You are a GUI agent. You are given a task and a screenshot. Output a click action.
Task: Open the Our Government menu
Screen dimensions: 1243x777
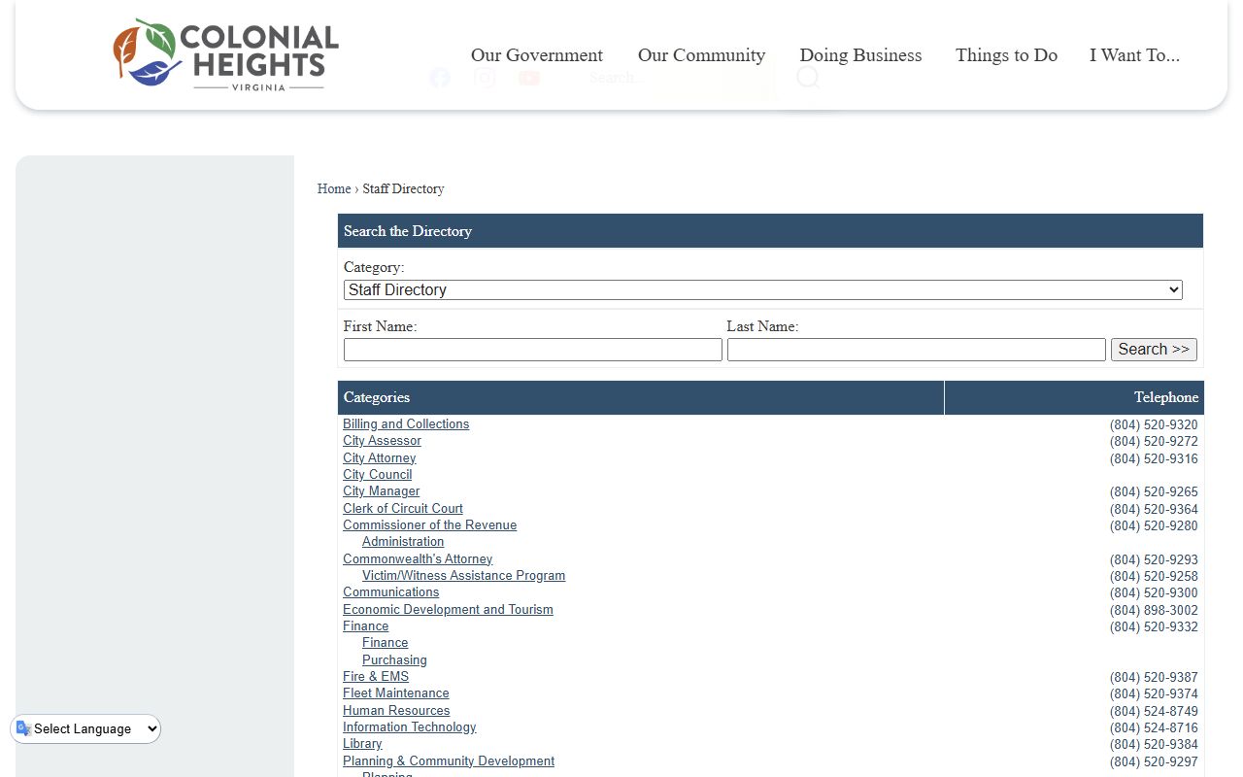tap(536, 55)
